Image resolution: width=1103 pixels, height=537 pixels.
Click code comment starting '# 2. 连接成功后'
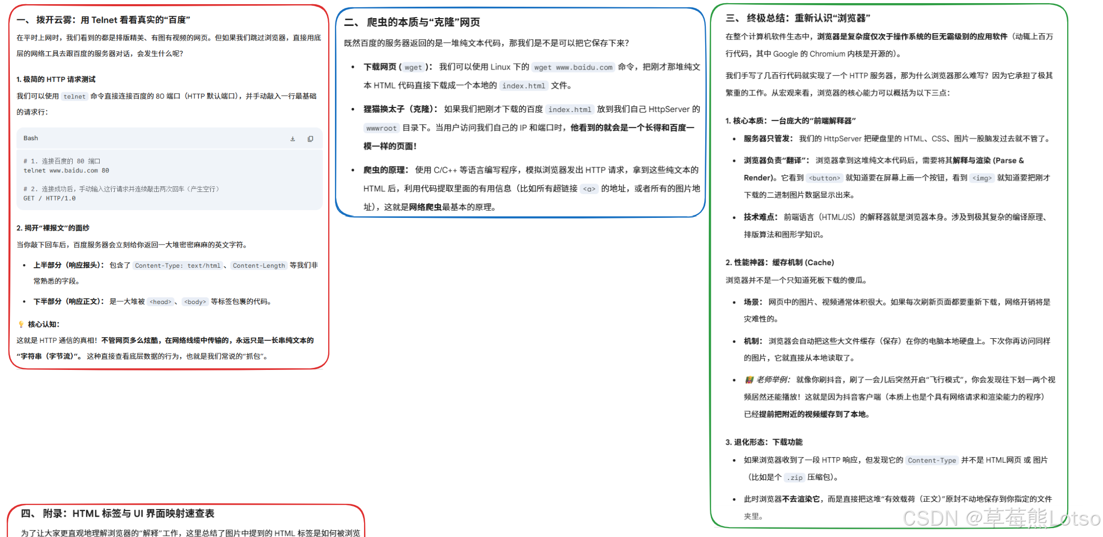pos(123,189)
